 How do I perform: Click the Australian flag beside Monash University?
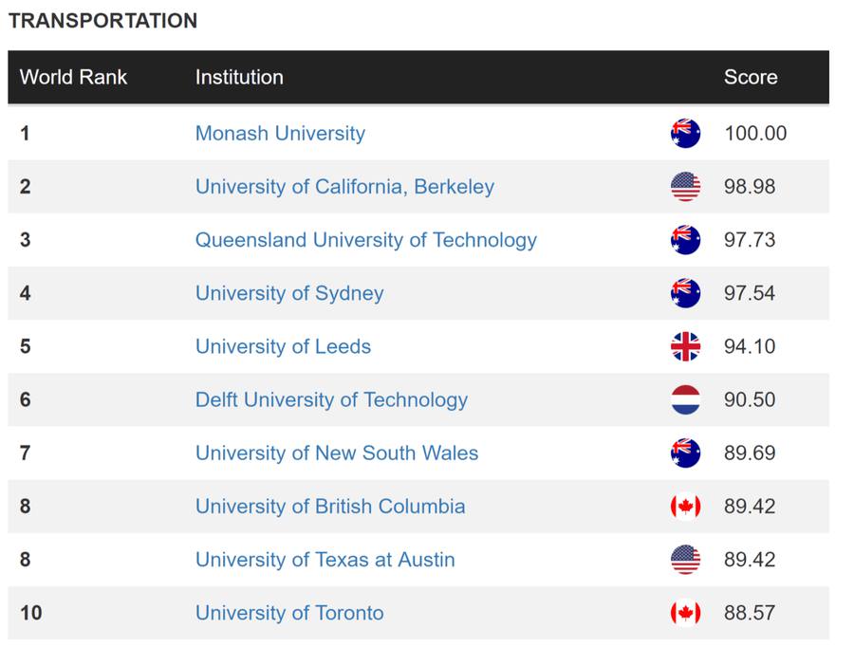pyautogui.click(x=685, y=134)
